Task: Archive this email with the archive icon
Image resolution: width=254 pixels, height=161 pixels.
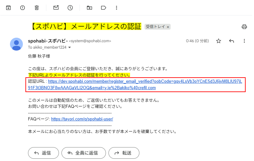Action: [x=8, y=8]
